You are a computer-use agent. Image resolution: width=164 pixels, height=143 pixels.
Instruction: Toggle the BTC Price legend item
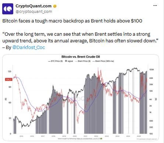[x=55, y=61]
